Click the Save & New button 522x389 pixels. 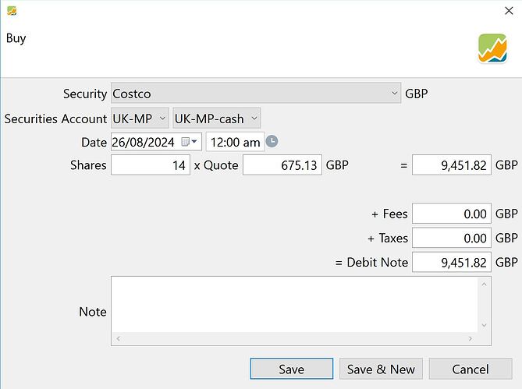381,369
